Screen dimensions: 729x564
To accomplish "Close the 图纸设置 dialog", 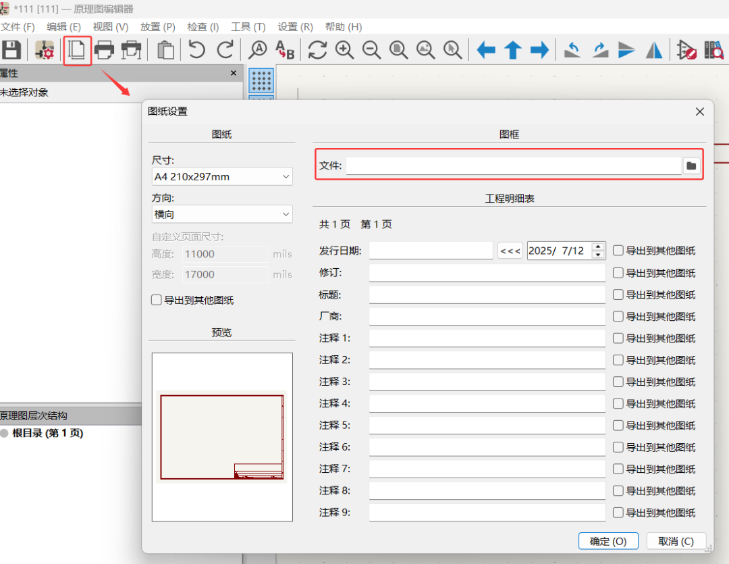I will click(700, 111).
